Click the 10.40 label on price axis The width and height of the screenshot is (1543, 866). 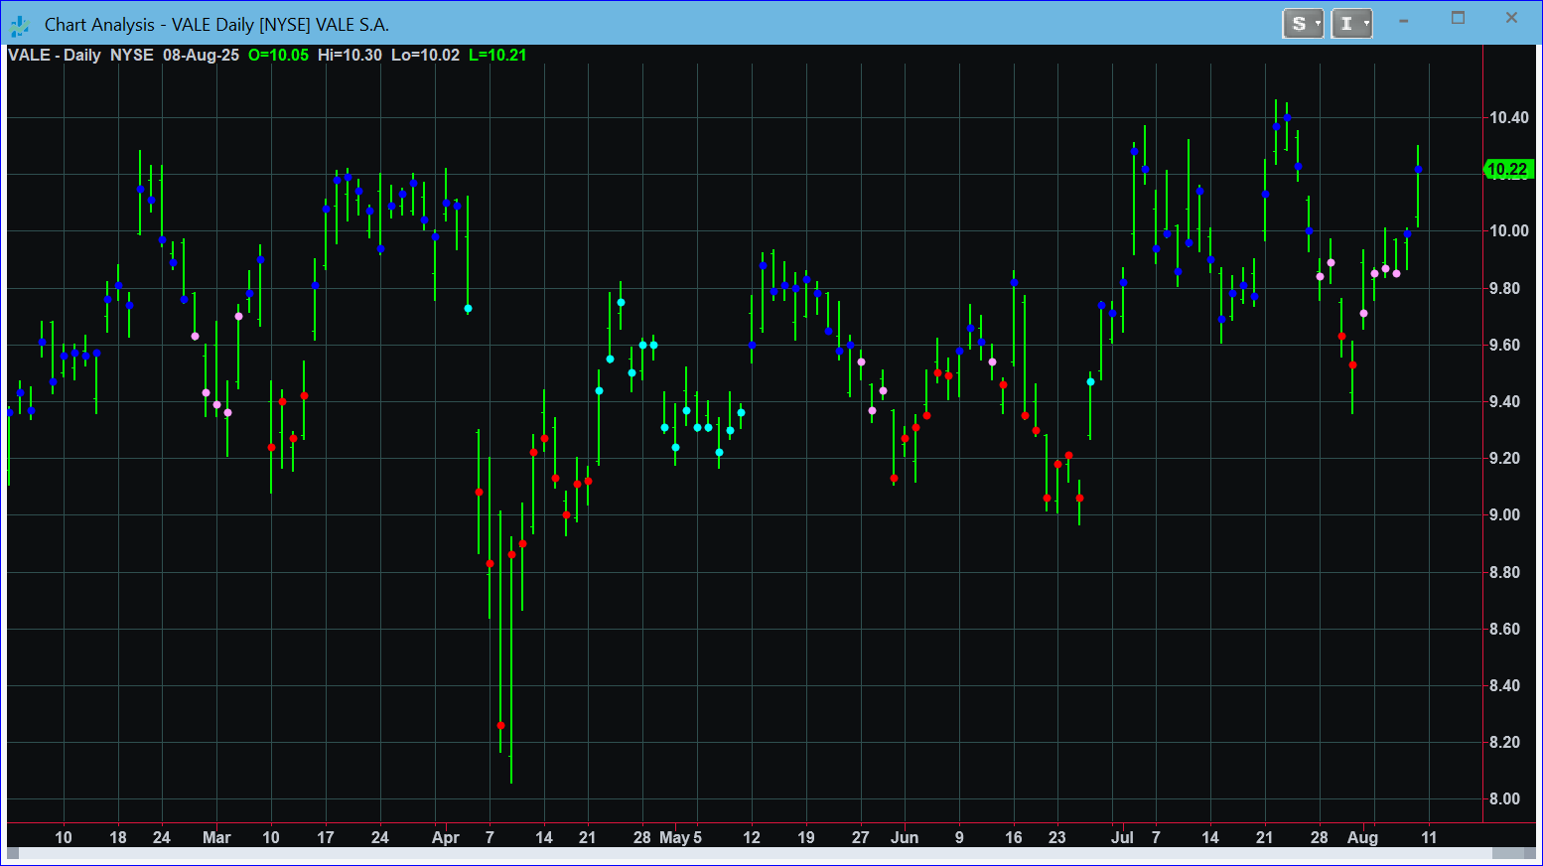1508,118
